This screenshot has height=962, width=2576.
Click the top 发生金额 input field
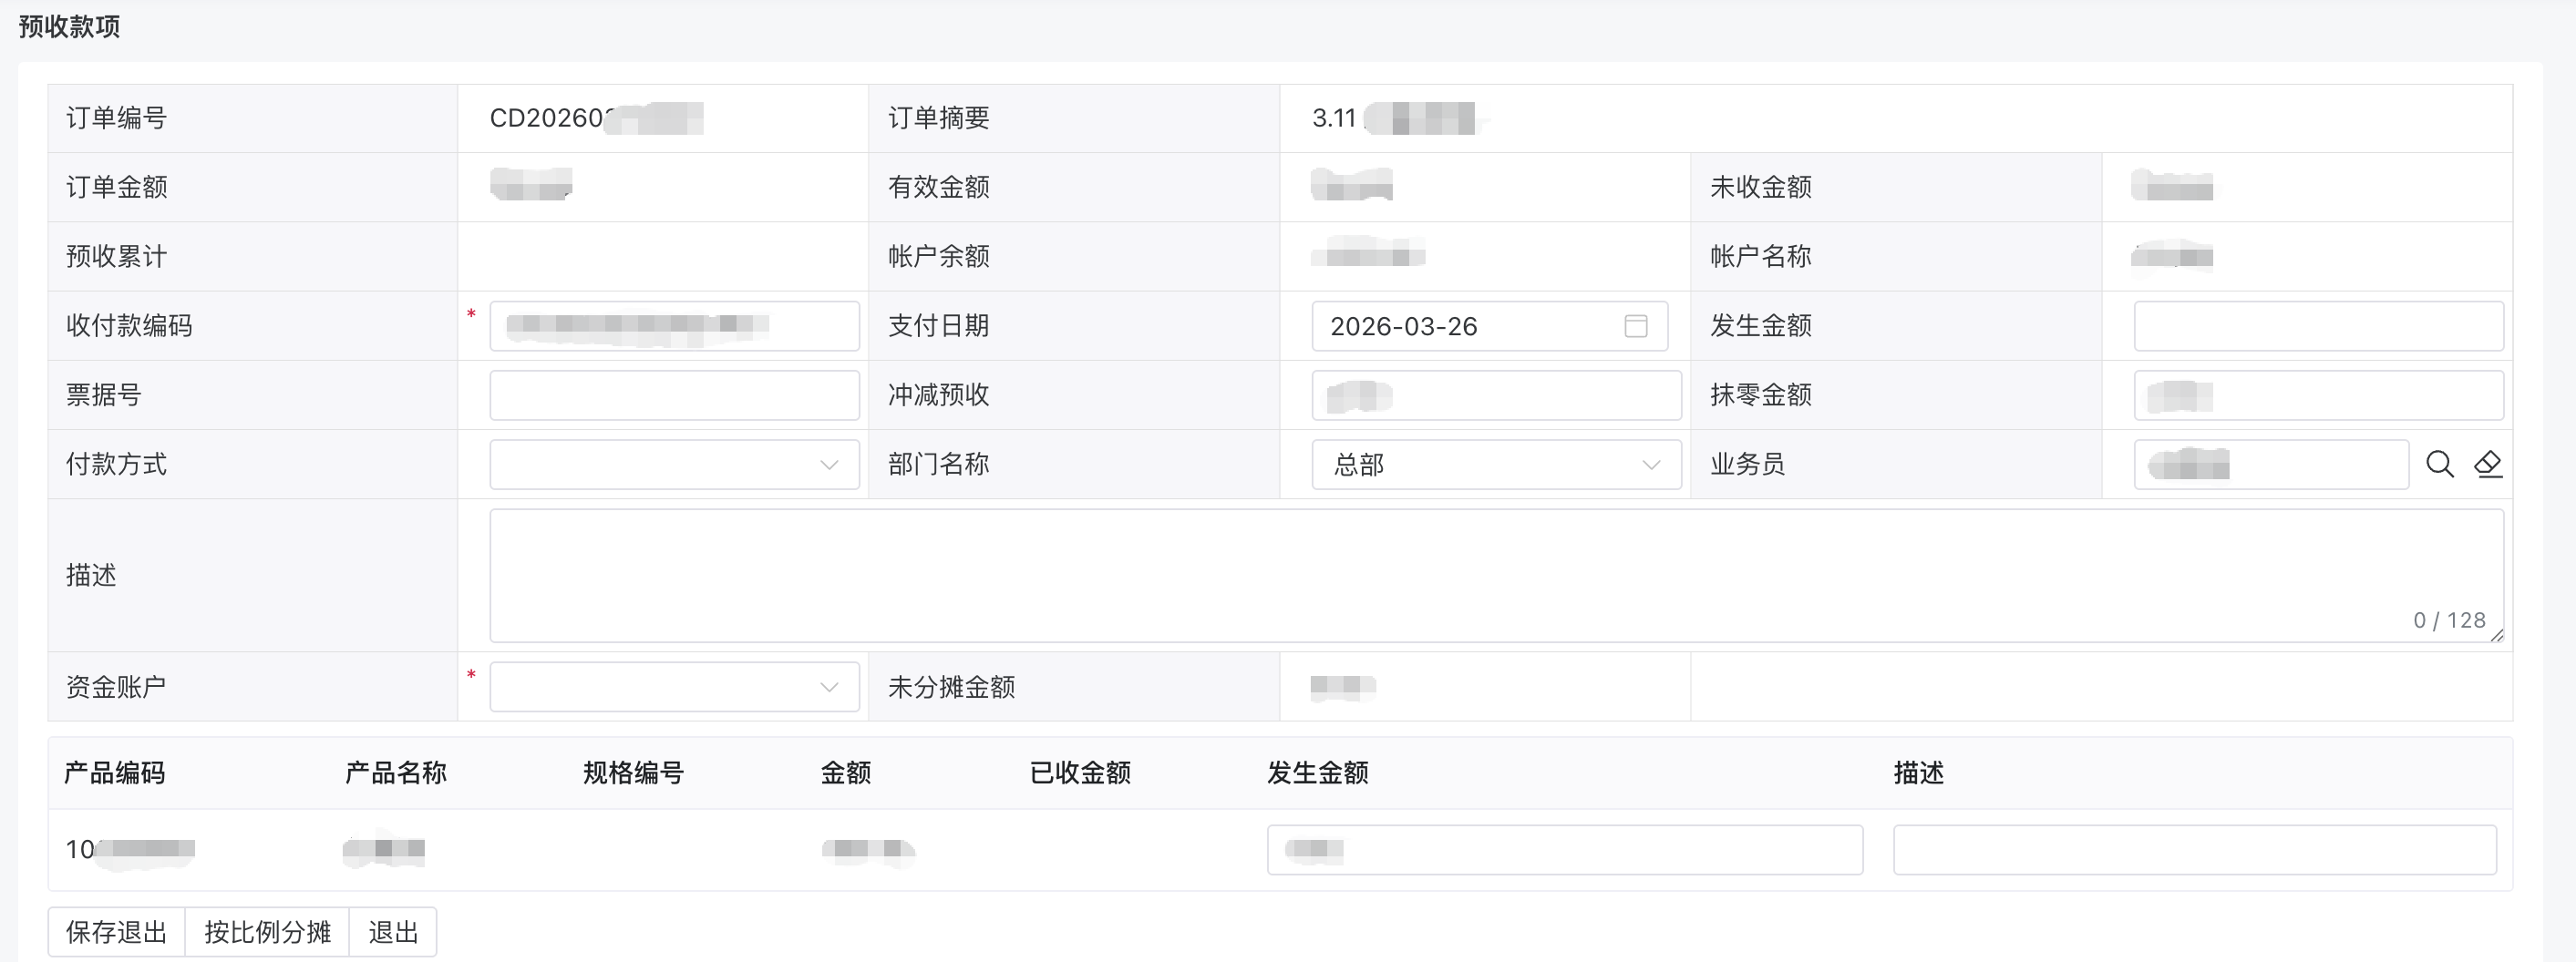[x=2317, y=325]
